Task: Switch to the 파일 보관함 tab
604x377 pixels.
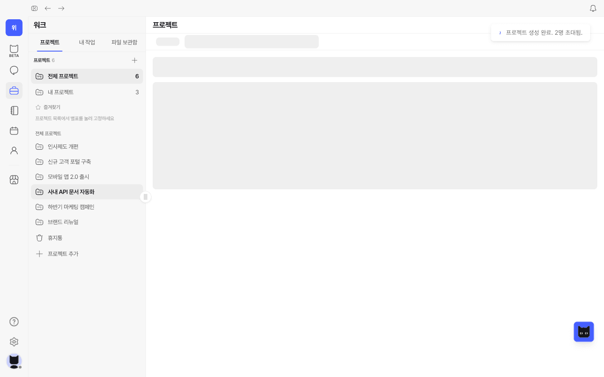Action: click(x=124, y=42)
